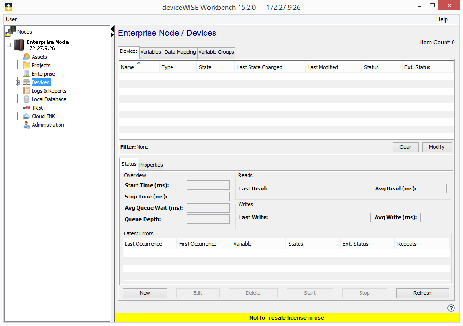Click the Administration user icon

pyautogui.click(x=26, y=125)
